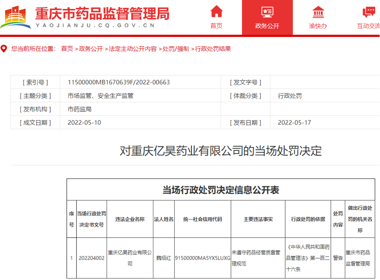Click the building icon above 渝快办
This screenshot has width=380, height=280.
coord(318,12)
